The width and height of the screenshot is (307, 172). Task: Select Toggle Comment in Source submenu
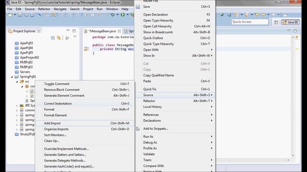point(85,84)
